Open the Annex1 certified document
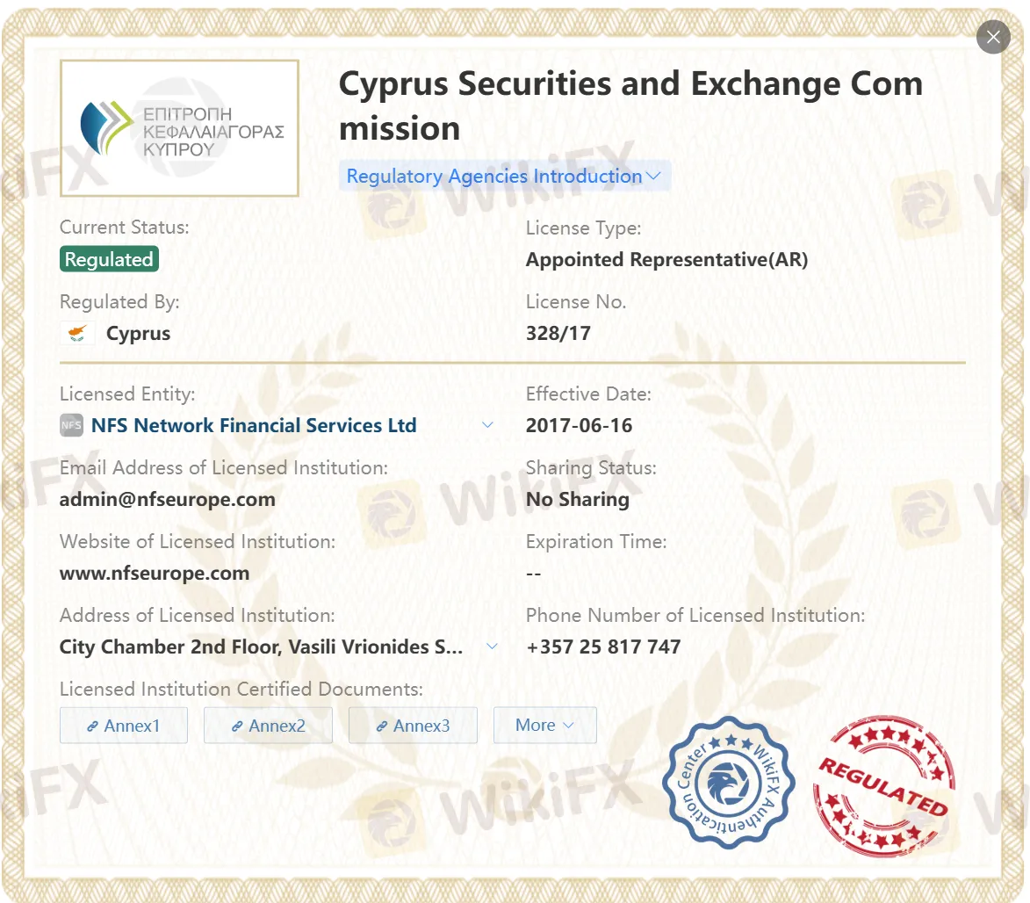 pyautogui.click(x=123, y=726)
